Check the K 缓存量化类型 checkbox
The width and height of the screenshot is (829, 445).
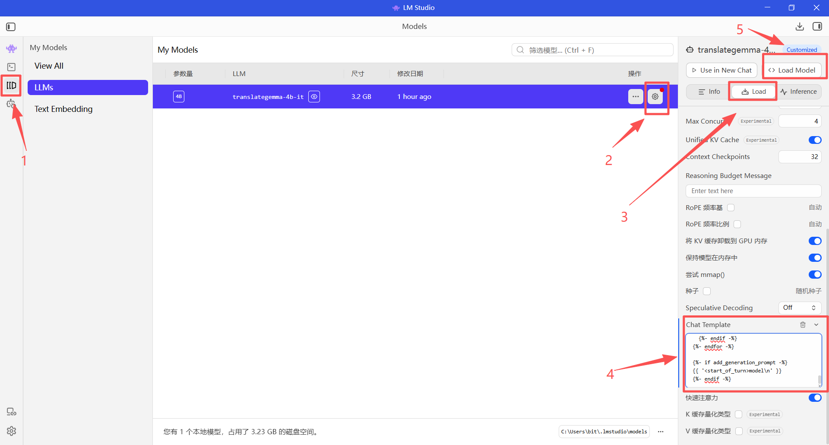point(739,414)
